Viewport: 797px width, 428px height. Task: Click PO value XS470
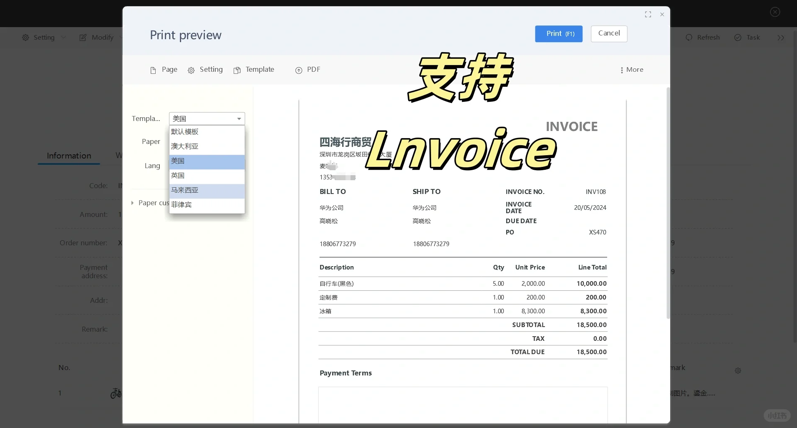pyautogui.click(x=598, y=232)
